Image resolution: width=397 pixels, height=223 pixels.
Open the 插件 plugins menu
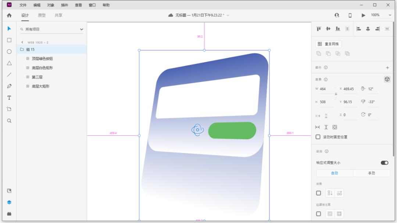(x=65, y=5)
